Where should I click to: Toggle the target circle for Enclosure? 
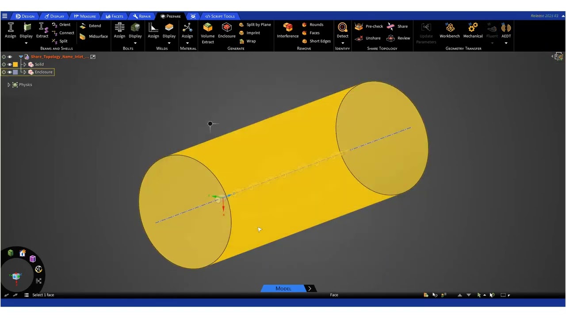(4, 72)
